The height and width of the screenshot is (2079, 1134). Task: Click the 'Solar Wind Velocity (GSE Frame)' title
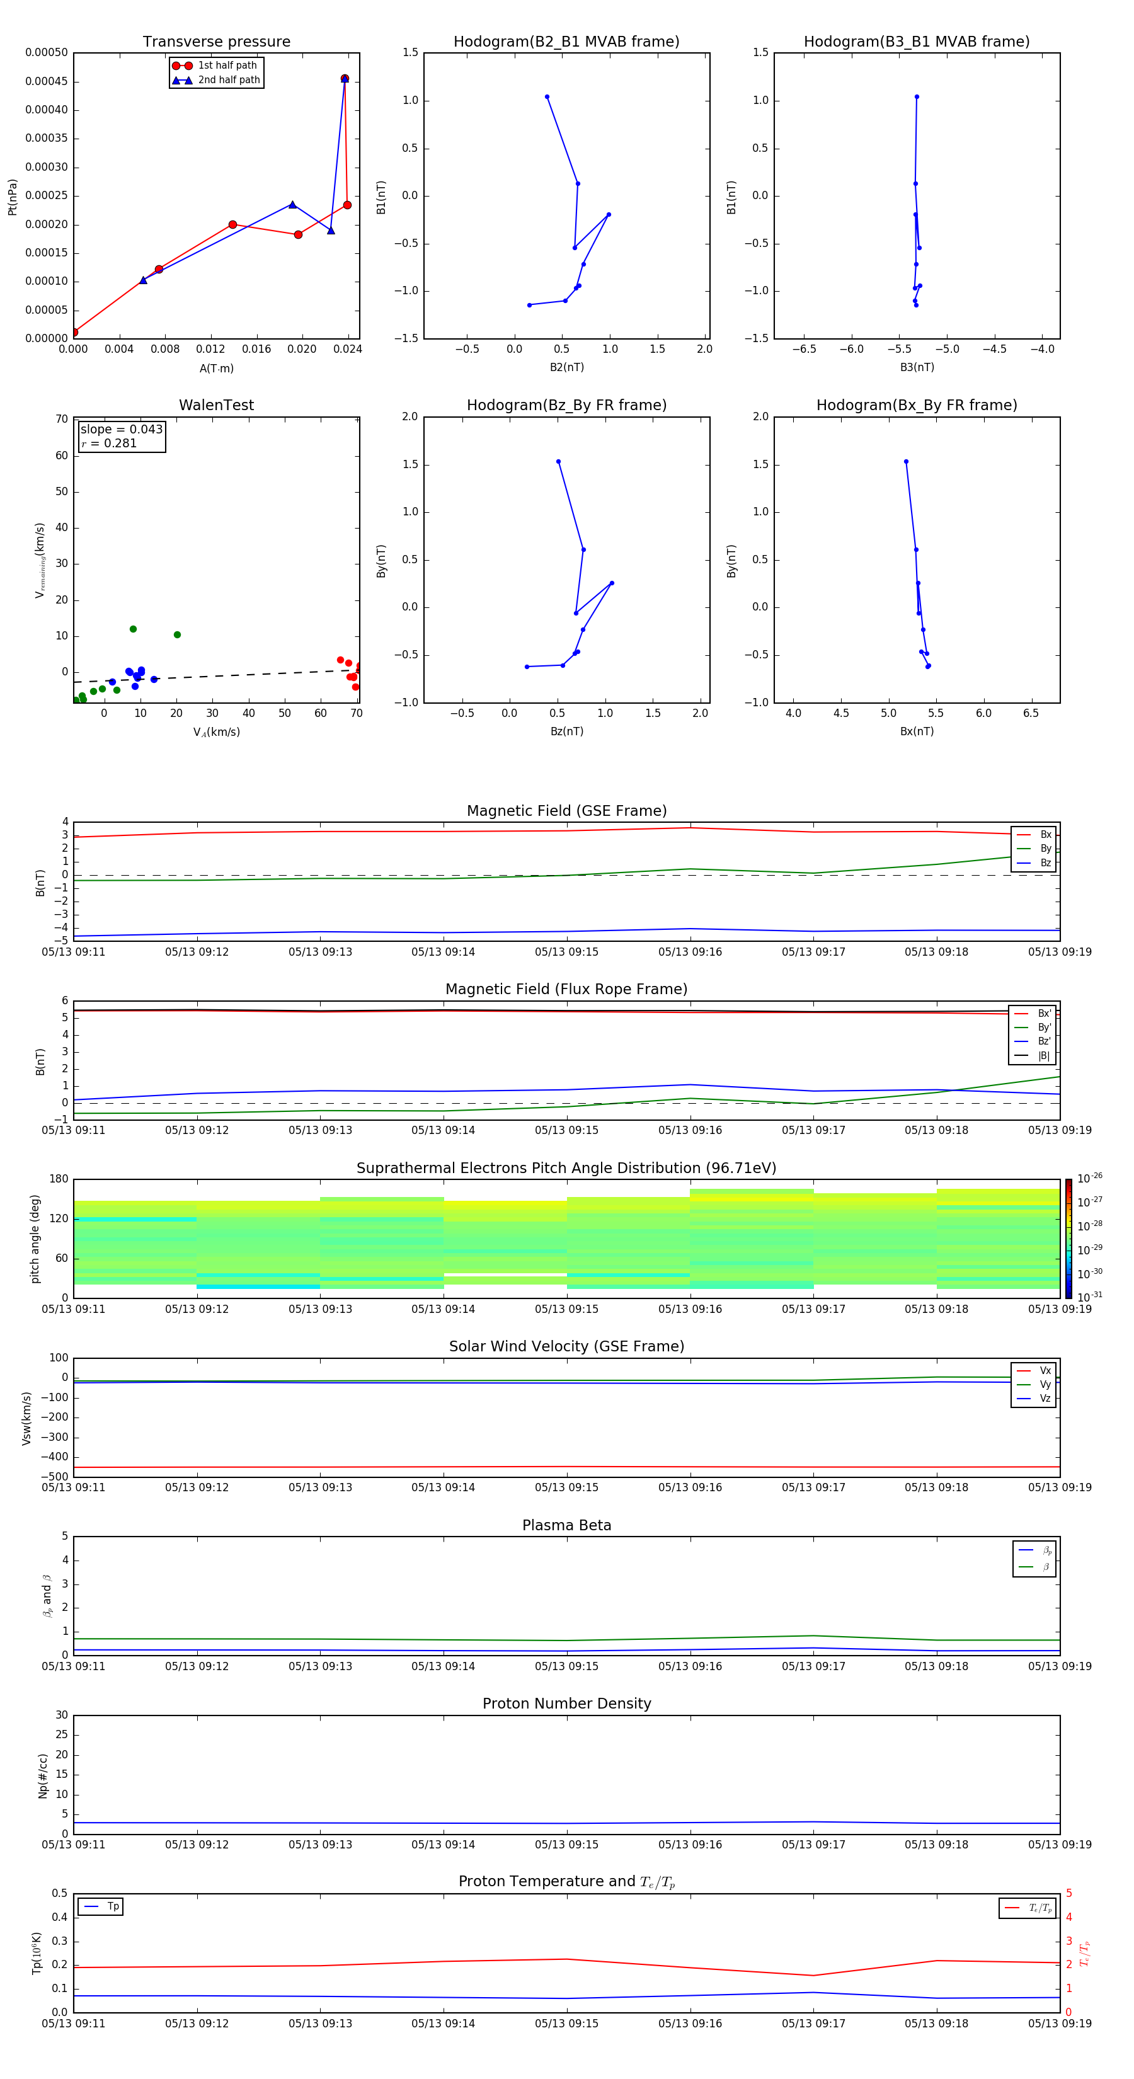click(566, 1346)
